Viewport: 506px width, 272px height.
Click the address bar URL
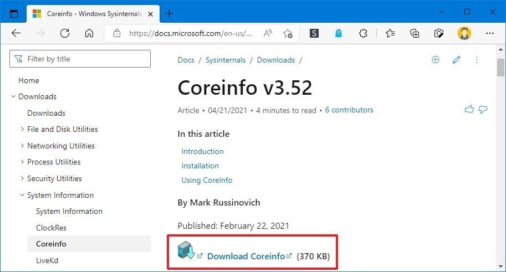point(190,33)
